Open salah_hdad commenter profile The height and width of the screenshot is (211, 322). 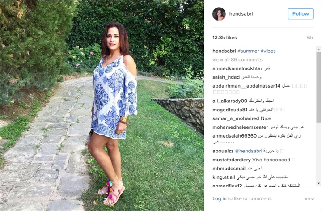pos(226,77)
